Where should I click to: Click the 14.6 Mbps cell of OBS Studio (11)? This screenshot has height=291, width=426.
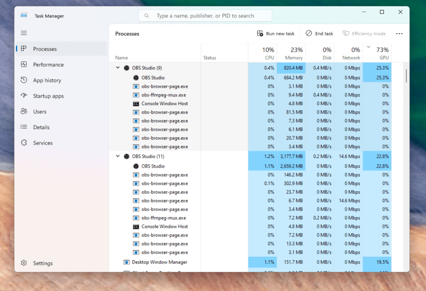348,156
